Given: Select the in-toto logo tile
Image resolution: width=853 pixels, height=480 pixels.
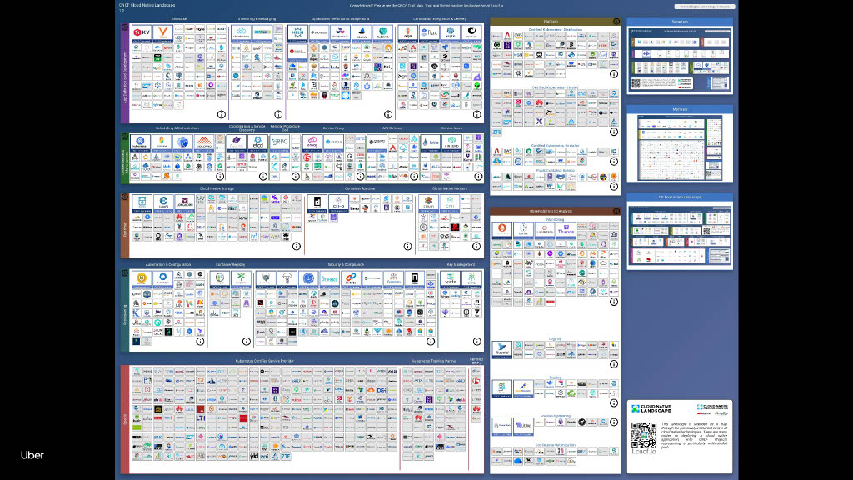Looking at the screenshot, I should tap(351, 280).
